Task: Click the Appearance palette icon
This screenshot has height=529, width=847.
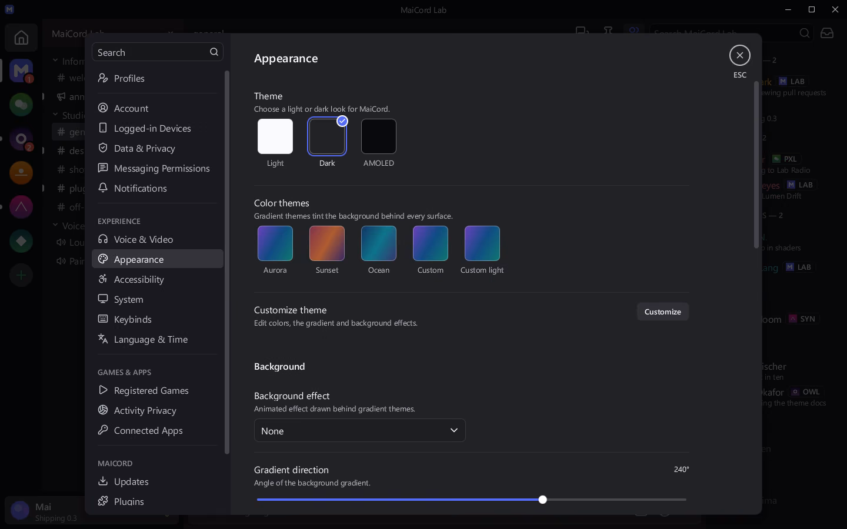Action: point(103,259)
